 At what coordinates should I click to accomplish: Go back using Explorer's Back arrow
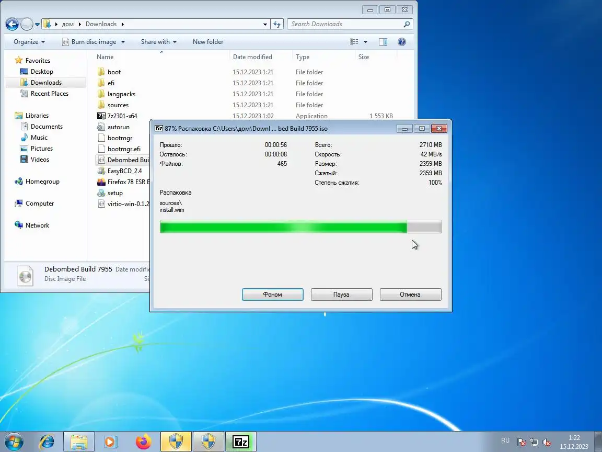pyautogui.click(x=12, y=24)
